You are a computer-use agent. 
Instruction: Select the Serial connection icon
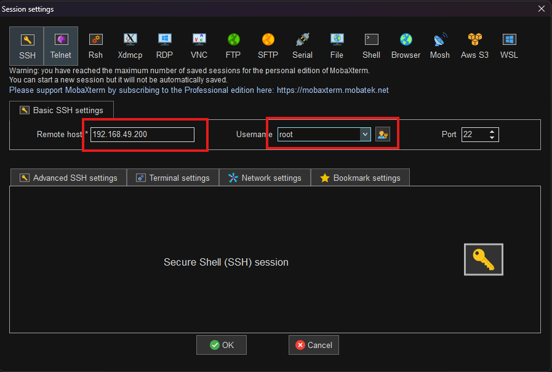click(x=302, y=46)
